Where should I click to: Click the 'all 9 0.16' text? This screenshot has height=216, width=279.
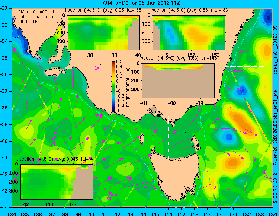pyautogui.click(x=28, y=22)
